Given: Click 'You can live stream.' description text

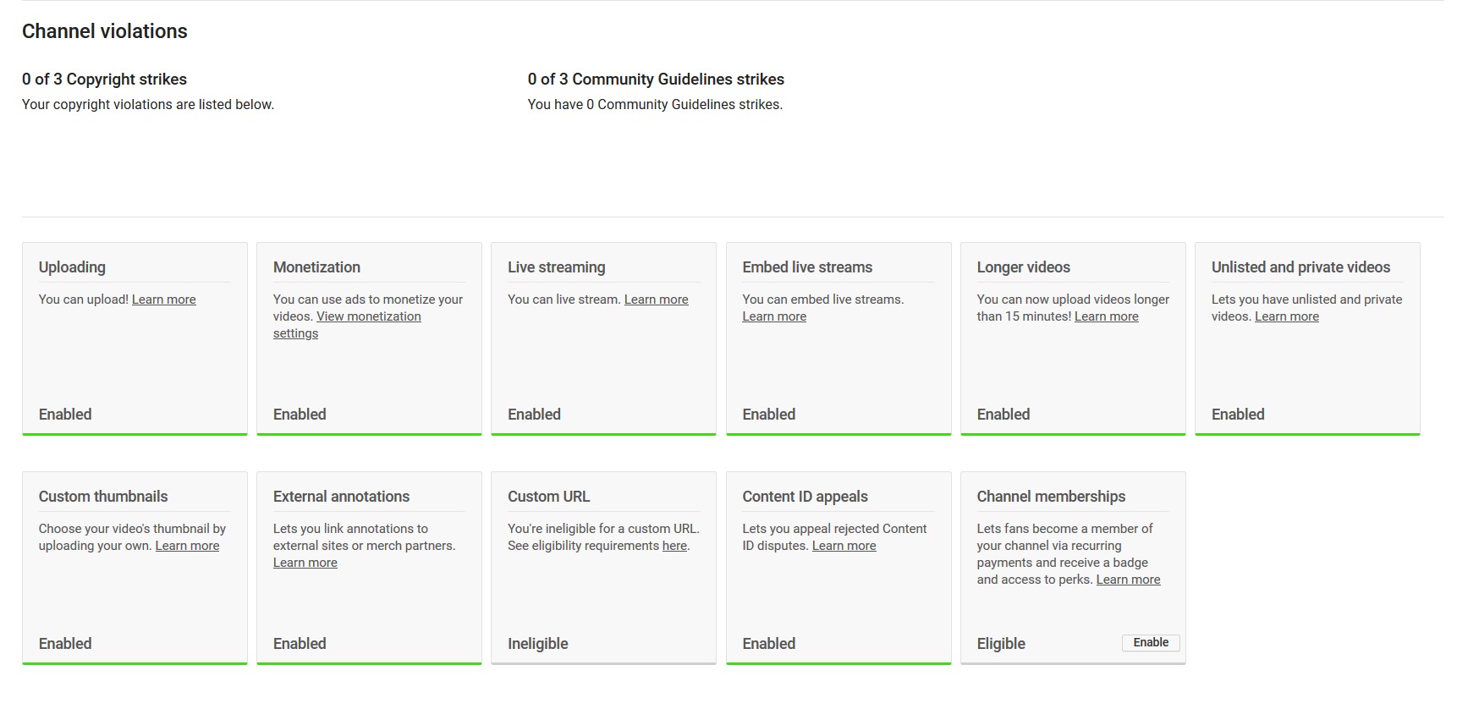Looking at the screenshot, I should click(564, 300).
